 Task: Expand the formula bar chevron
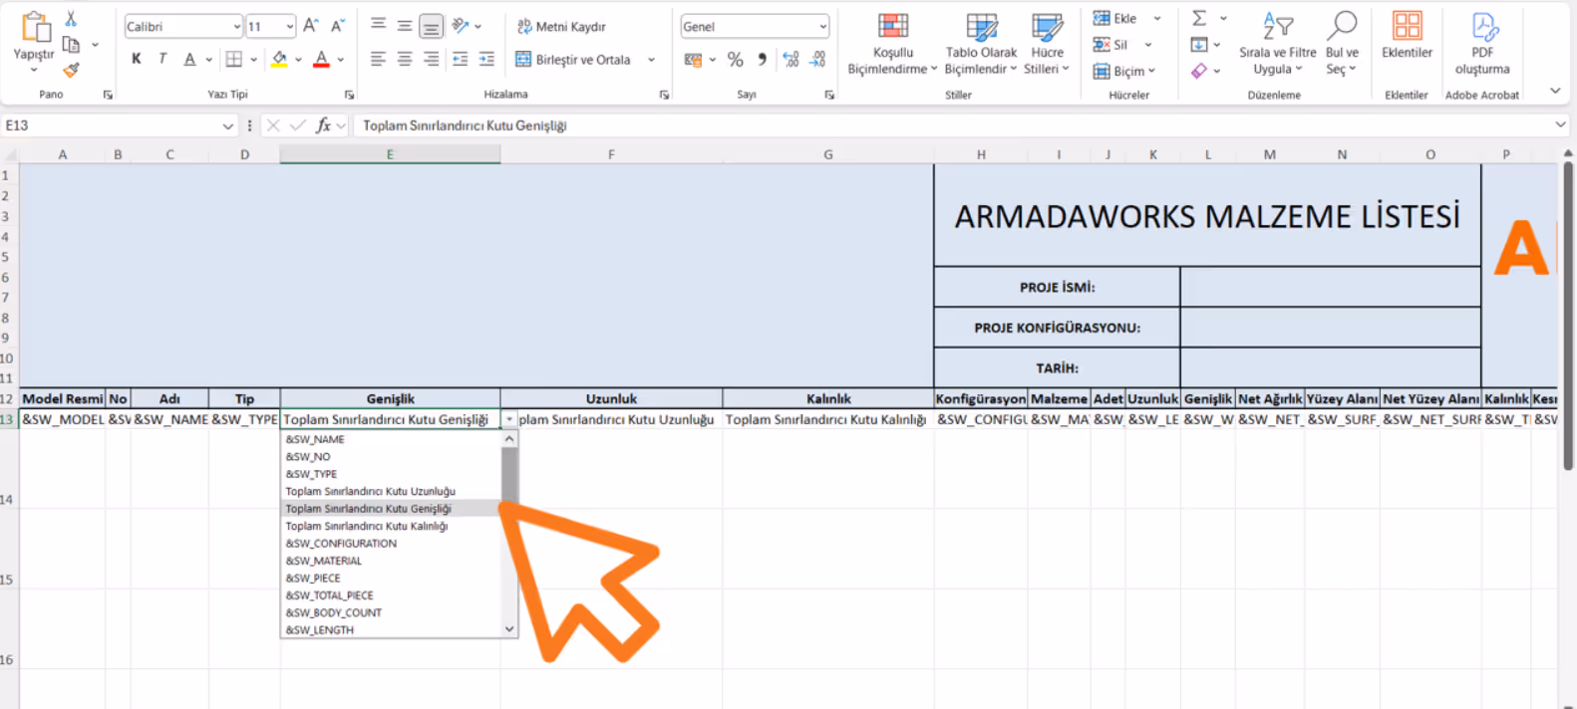pyautogui.click(x=1560, y=125)
